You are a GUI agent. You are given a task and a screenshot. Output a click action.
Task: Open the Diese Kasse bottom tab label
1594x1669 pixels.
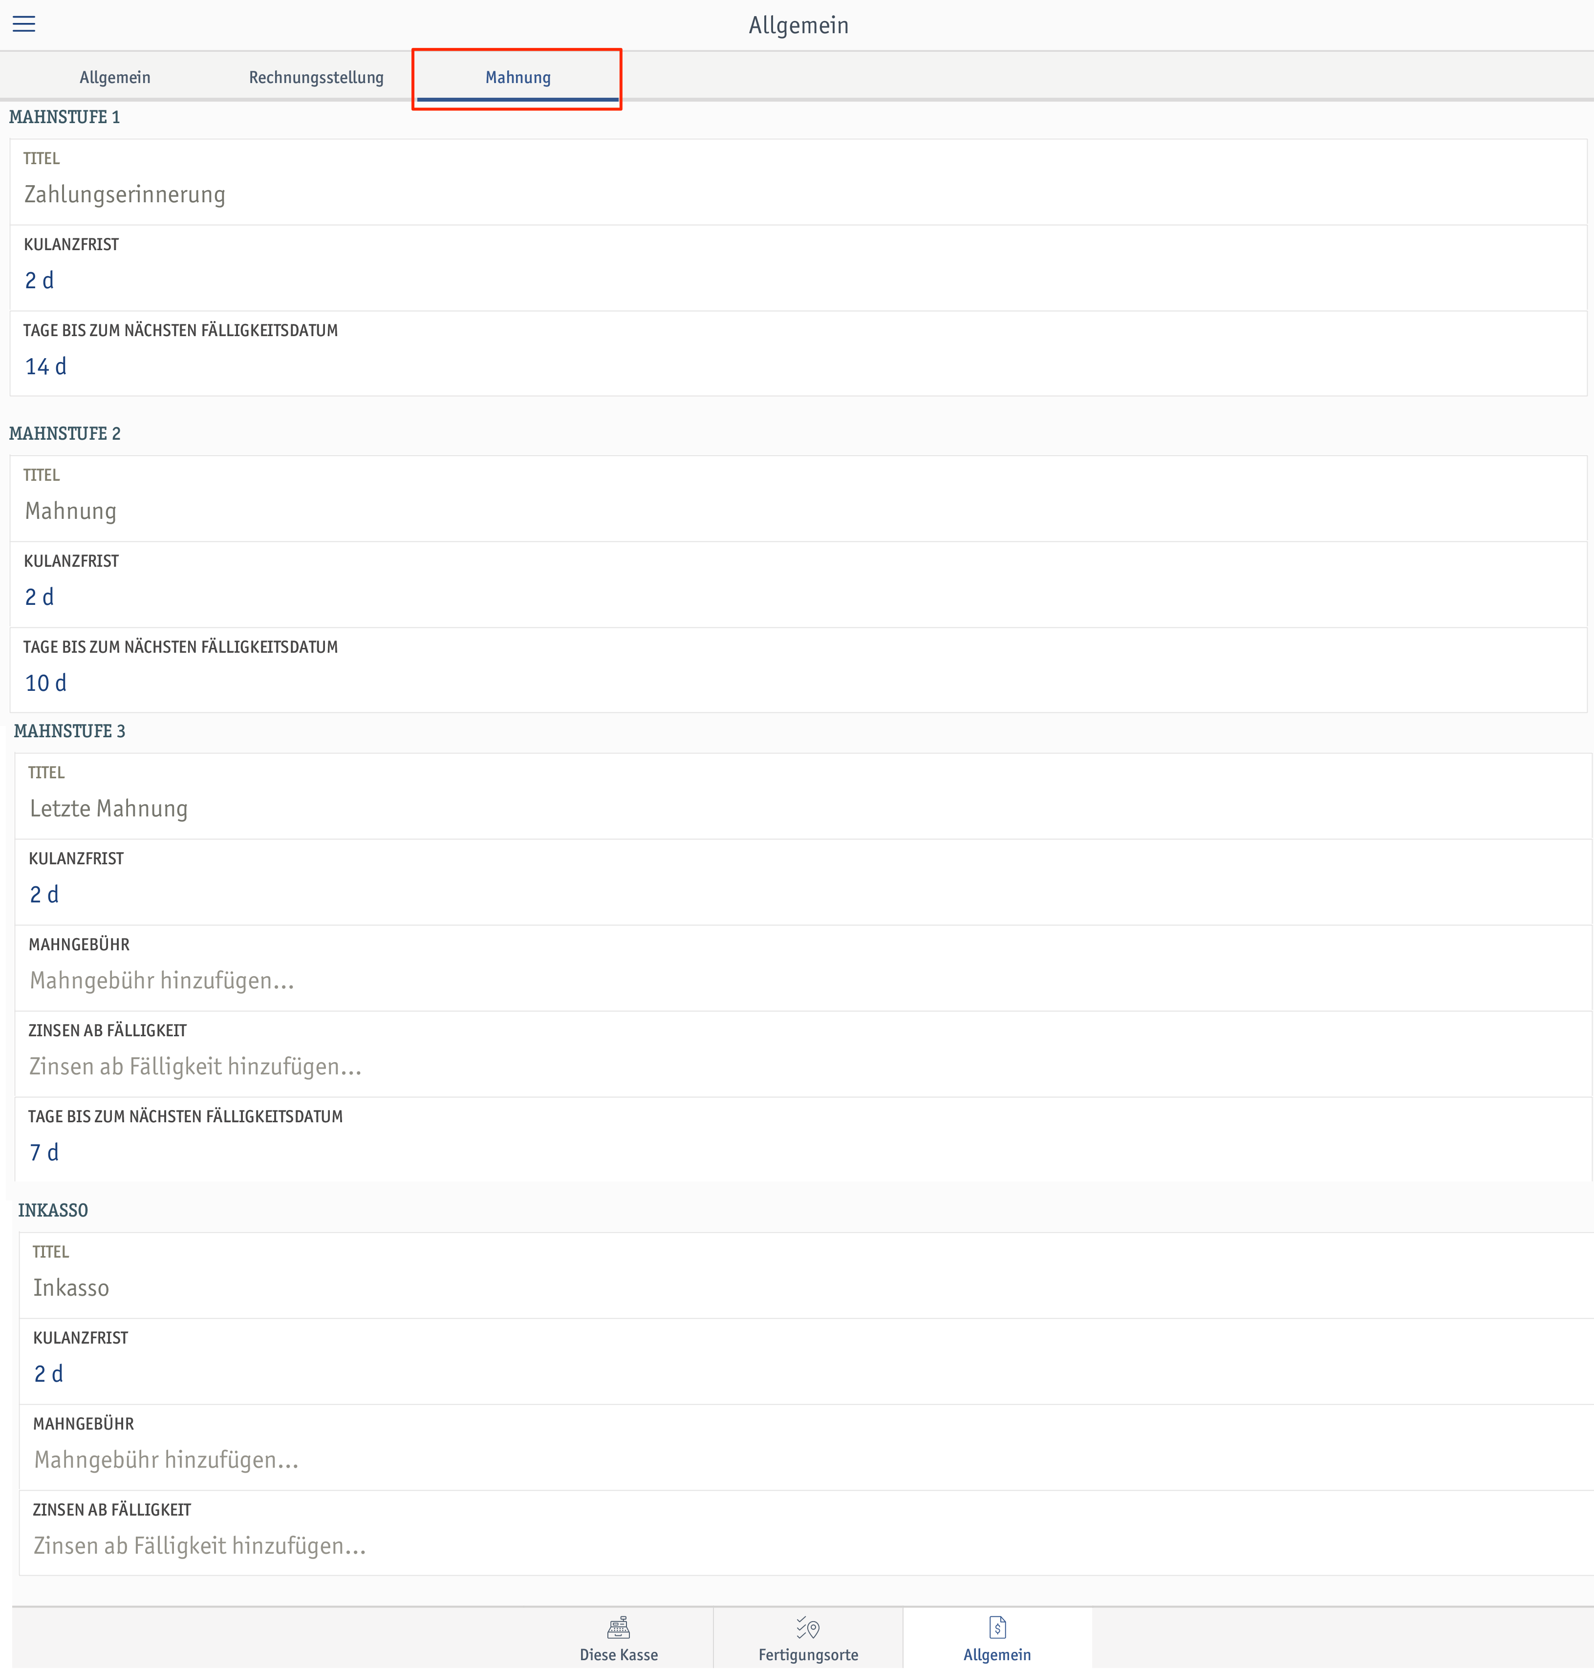point(619,1654)
